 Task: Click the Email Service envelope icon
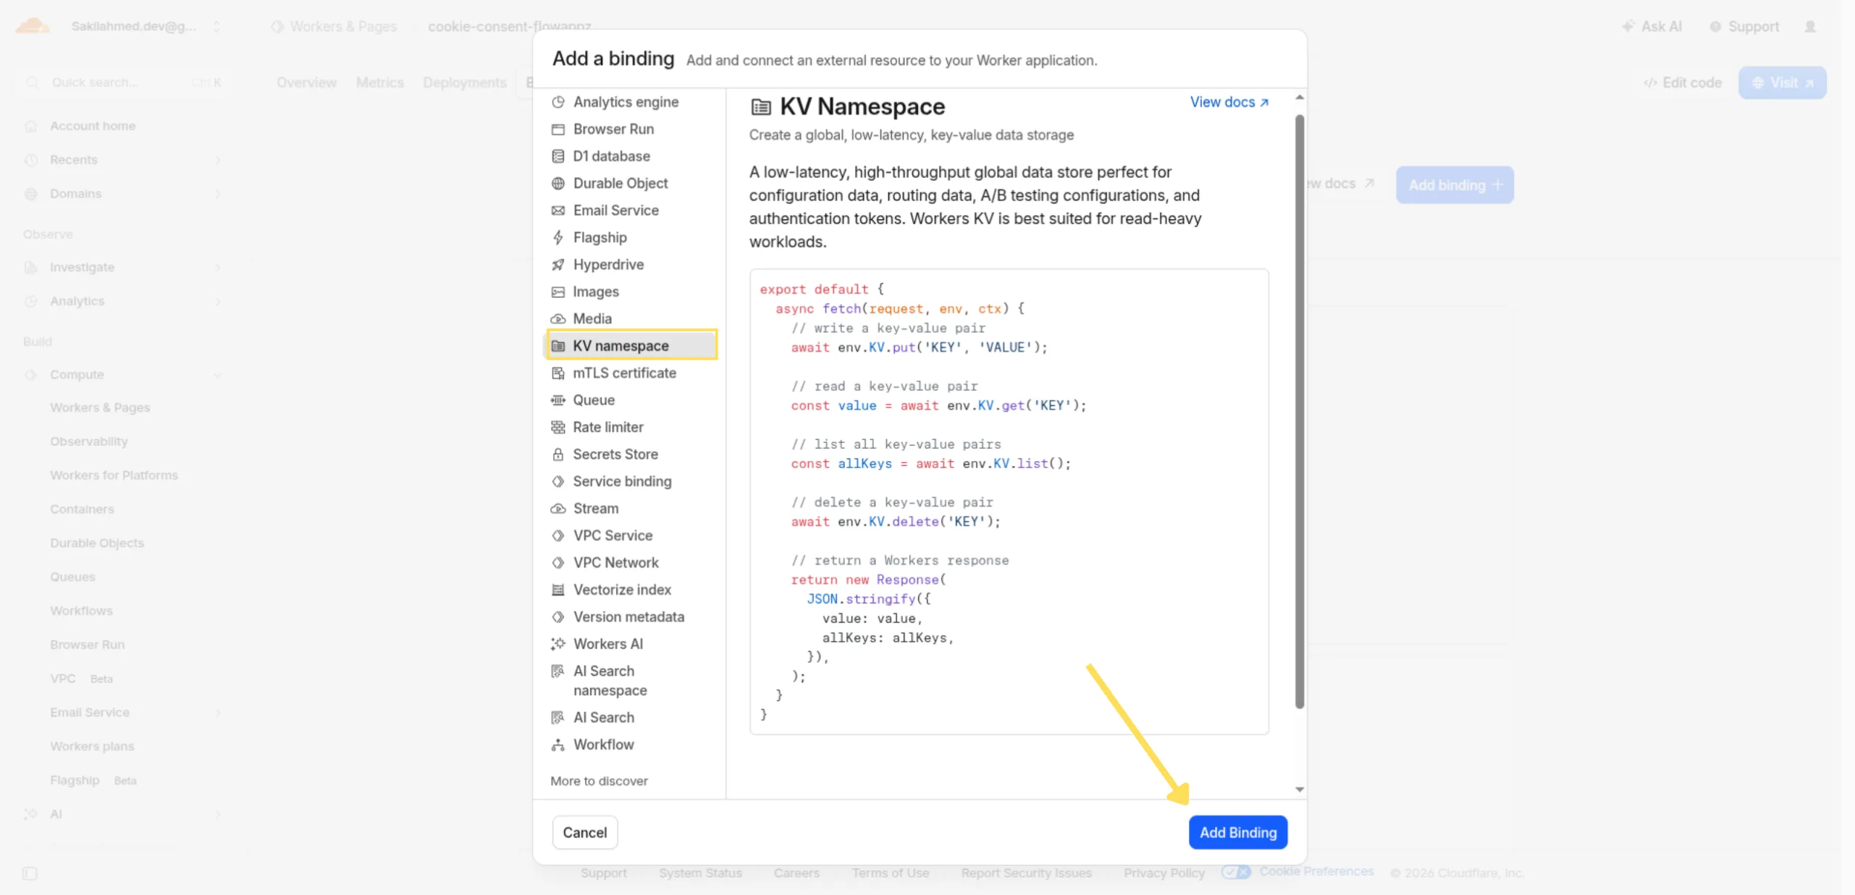(x=558, y=211)
